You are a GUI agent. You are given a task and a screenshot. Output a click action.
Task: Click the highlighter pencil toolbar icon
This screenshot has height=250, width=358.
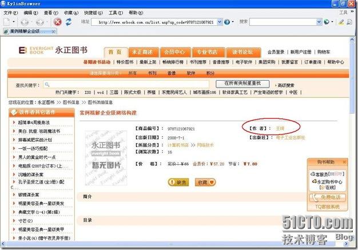pos(341,22)
